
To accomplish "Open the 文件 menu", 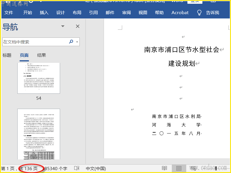I will point(9,13).
